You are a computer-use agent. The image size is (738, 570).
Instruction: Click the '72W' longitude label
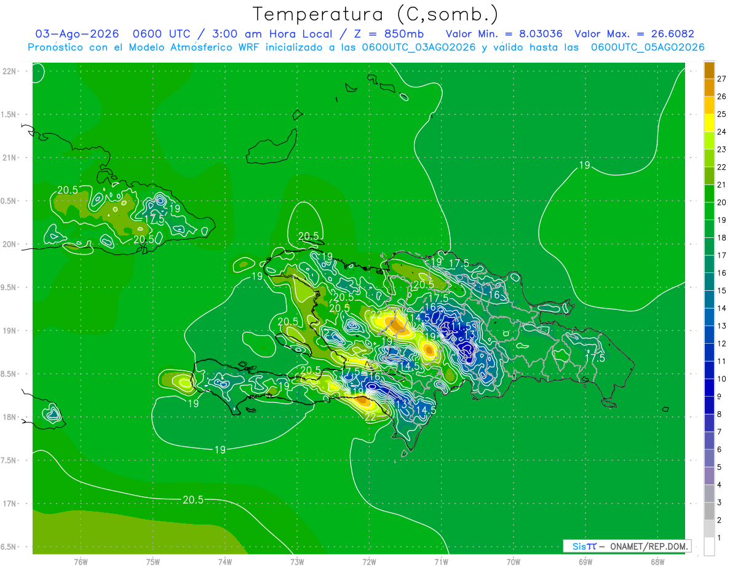[369, 561]
